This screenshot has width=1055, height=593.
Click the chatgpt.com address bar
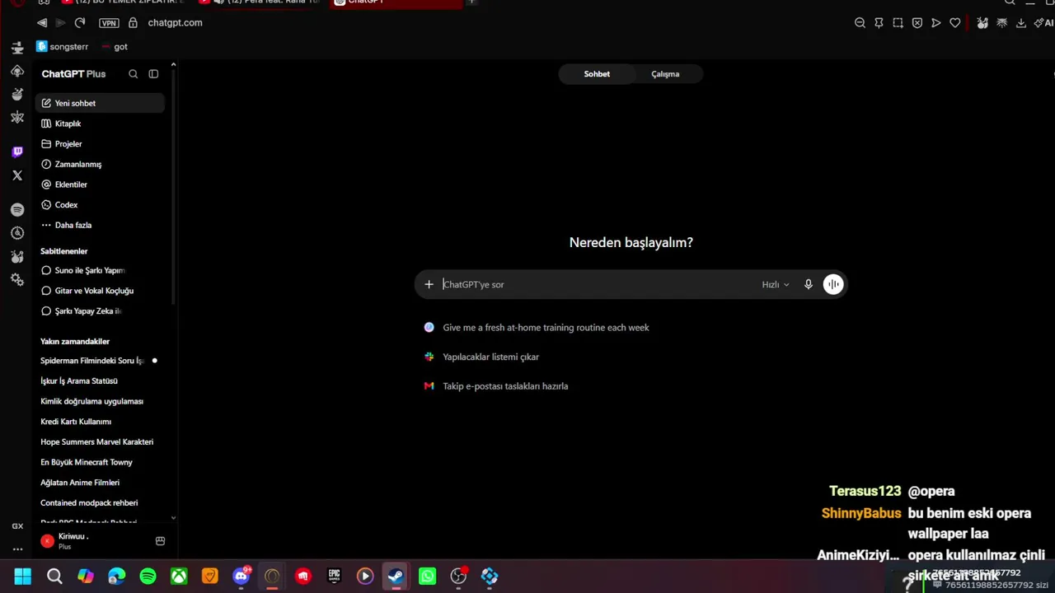tap(175, 23)
